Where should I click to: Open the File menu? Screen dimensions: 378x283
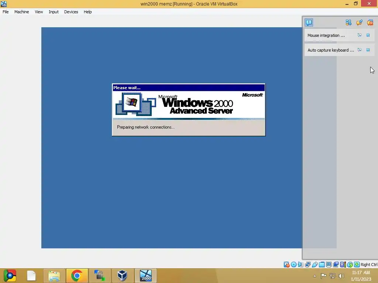click(x=6, y=12)
